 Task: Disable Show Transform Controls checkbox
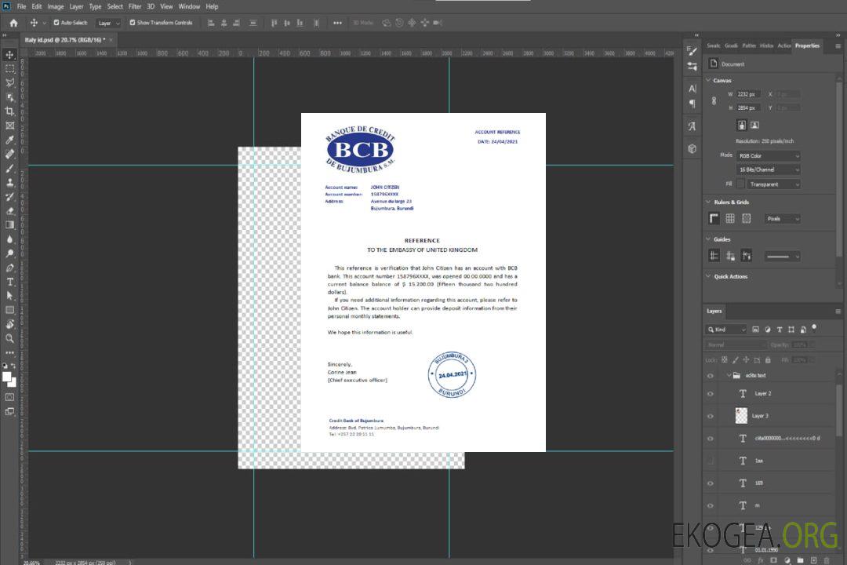pos(133,23)
